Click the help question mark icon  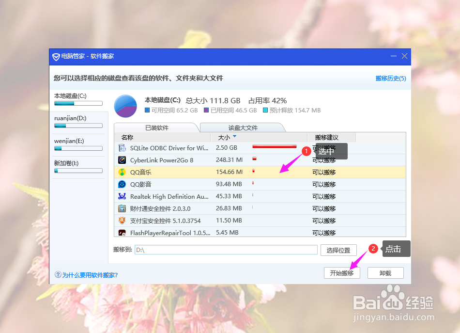coord(58,274)
